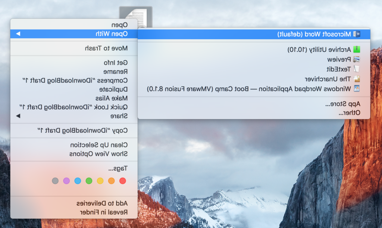This screenshot has height=228, width=382.
Task: Expand the Open With submenu arrow
Action: coord(18,34)
